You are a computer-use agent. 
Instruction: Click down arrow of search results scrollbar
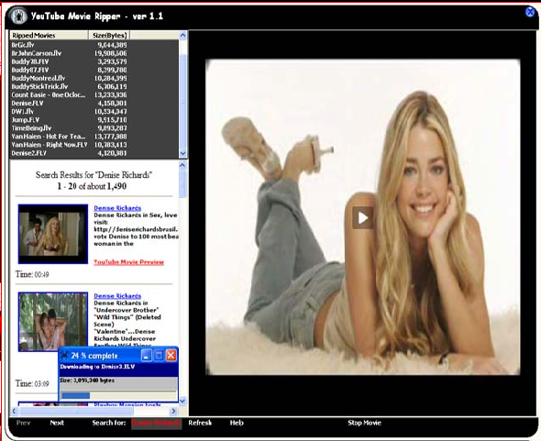[182, 401]
